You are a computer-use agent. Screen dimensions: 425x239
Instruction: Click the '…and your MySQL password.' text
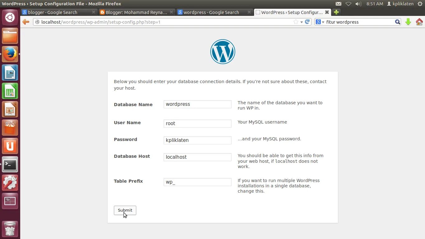269,139
